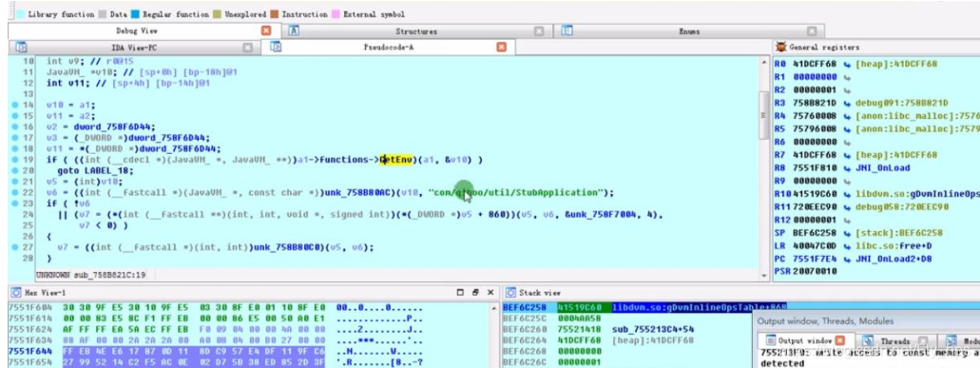The image size is (980, 368).
Task: Select the Output window tab
Action: 806,341
